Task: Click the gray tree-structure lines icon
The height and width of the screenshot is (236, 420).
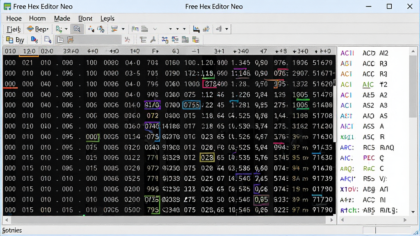Action: click(x=143, y=40)
